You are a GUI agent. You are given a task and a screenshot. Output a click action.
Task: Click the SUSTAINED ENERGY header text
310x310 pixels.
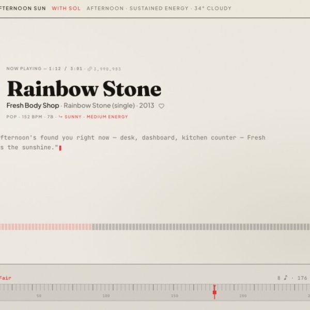coord(159,8)
